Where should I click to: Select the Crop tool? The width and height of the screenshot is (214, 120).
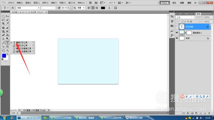(x=3, y=24)
